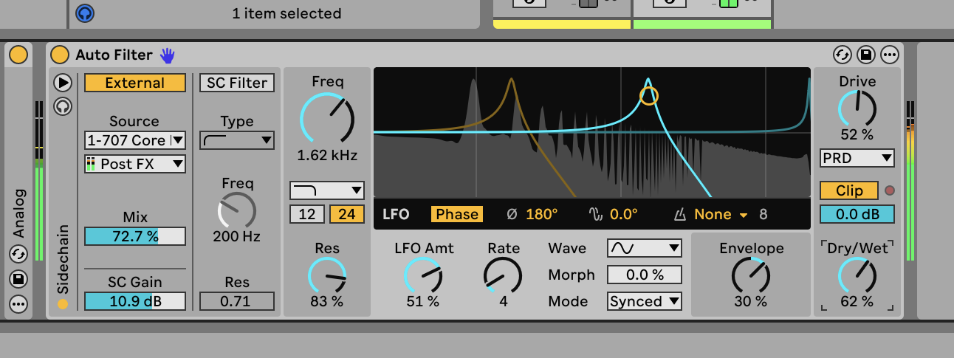
Task: Click the Analog device title label
Action: pyautogui.click(x=18, y=213)
